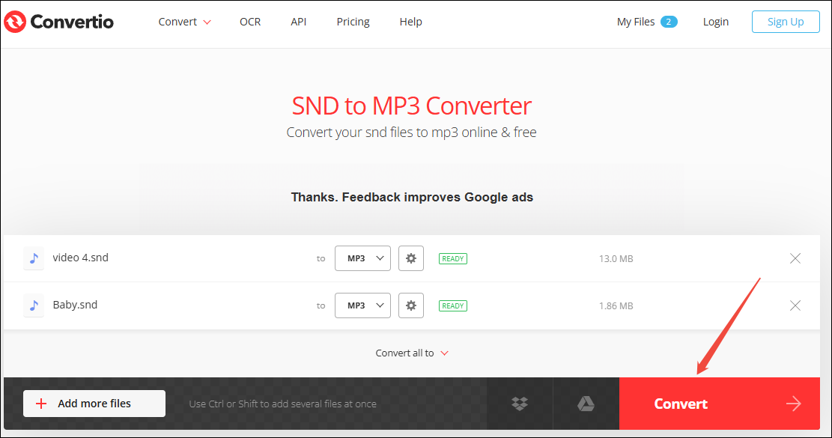This screenshot has height=438, width=832.
Task: Click Add more files button
Action: point(94,404)
